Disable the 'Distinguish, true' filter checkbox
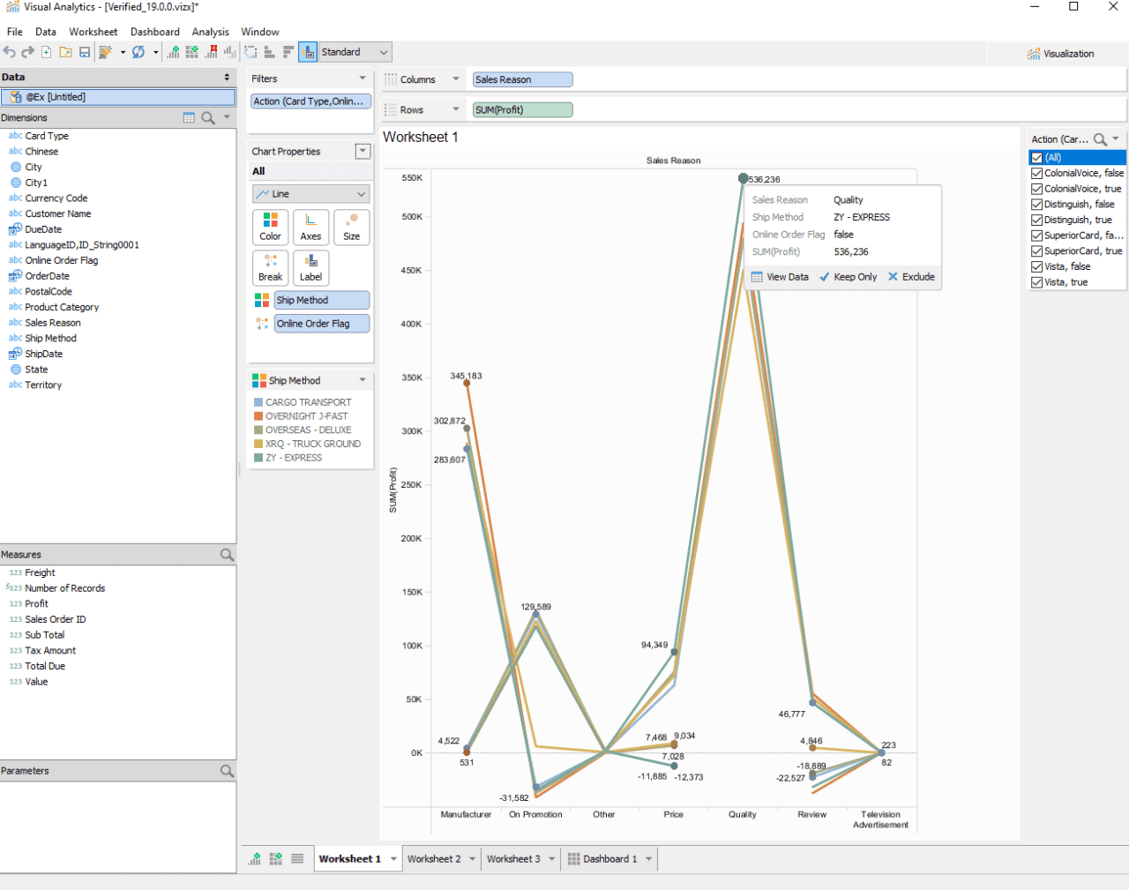The width and height of the screenshot is (1129, 890). [x=1036, y=220]
